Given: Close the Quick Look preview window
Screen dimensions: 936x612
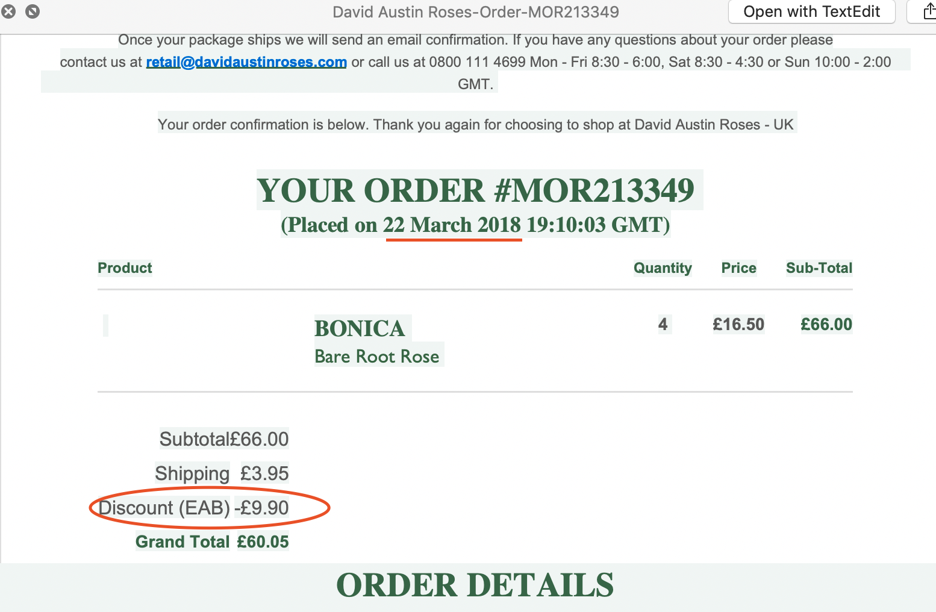Looking at the screenshot, I should [8, 11].
